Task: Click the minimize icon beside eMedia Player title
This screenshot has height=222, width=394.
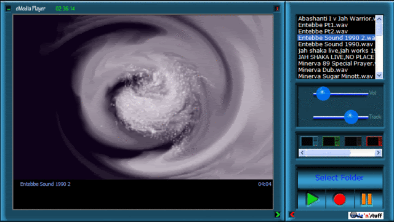Action: (9, 9)
